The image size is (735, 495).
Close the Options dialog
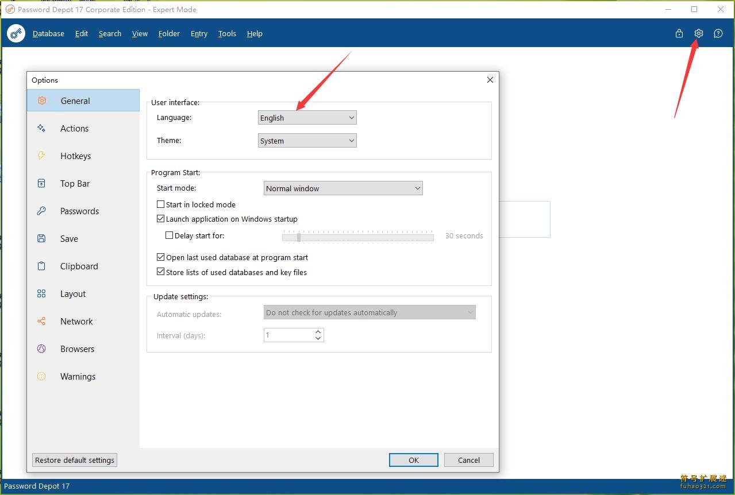click(490, 80)
